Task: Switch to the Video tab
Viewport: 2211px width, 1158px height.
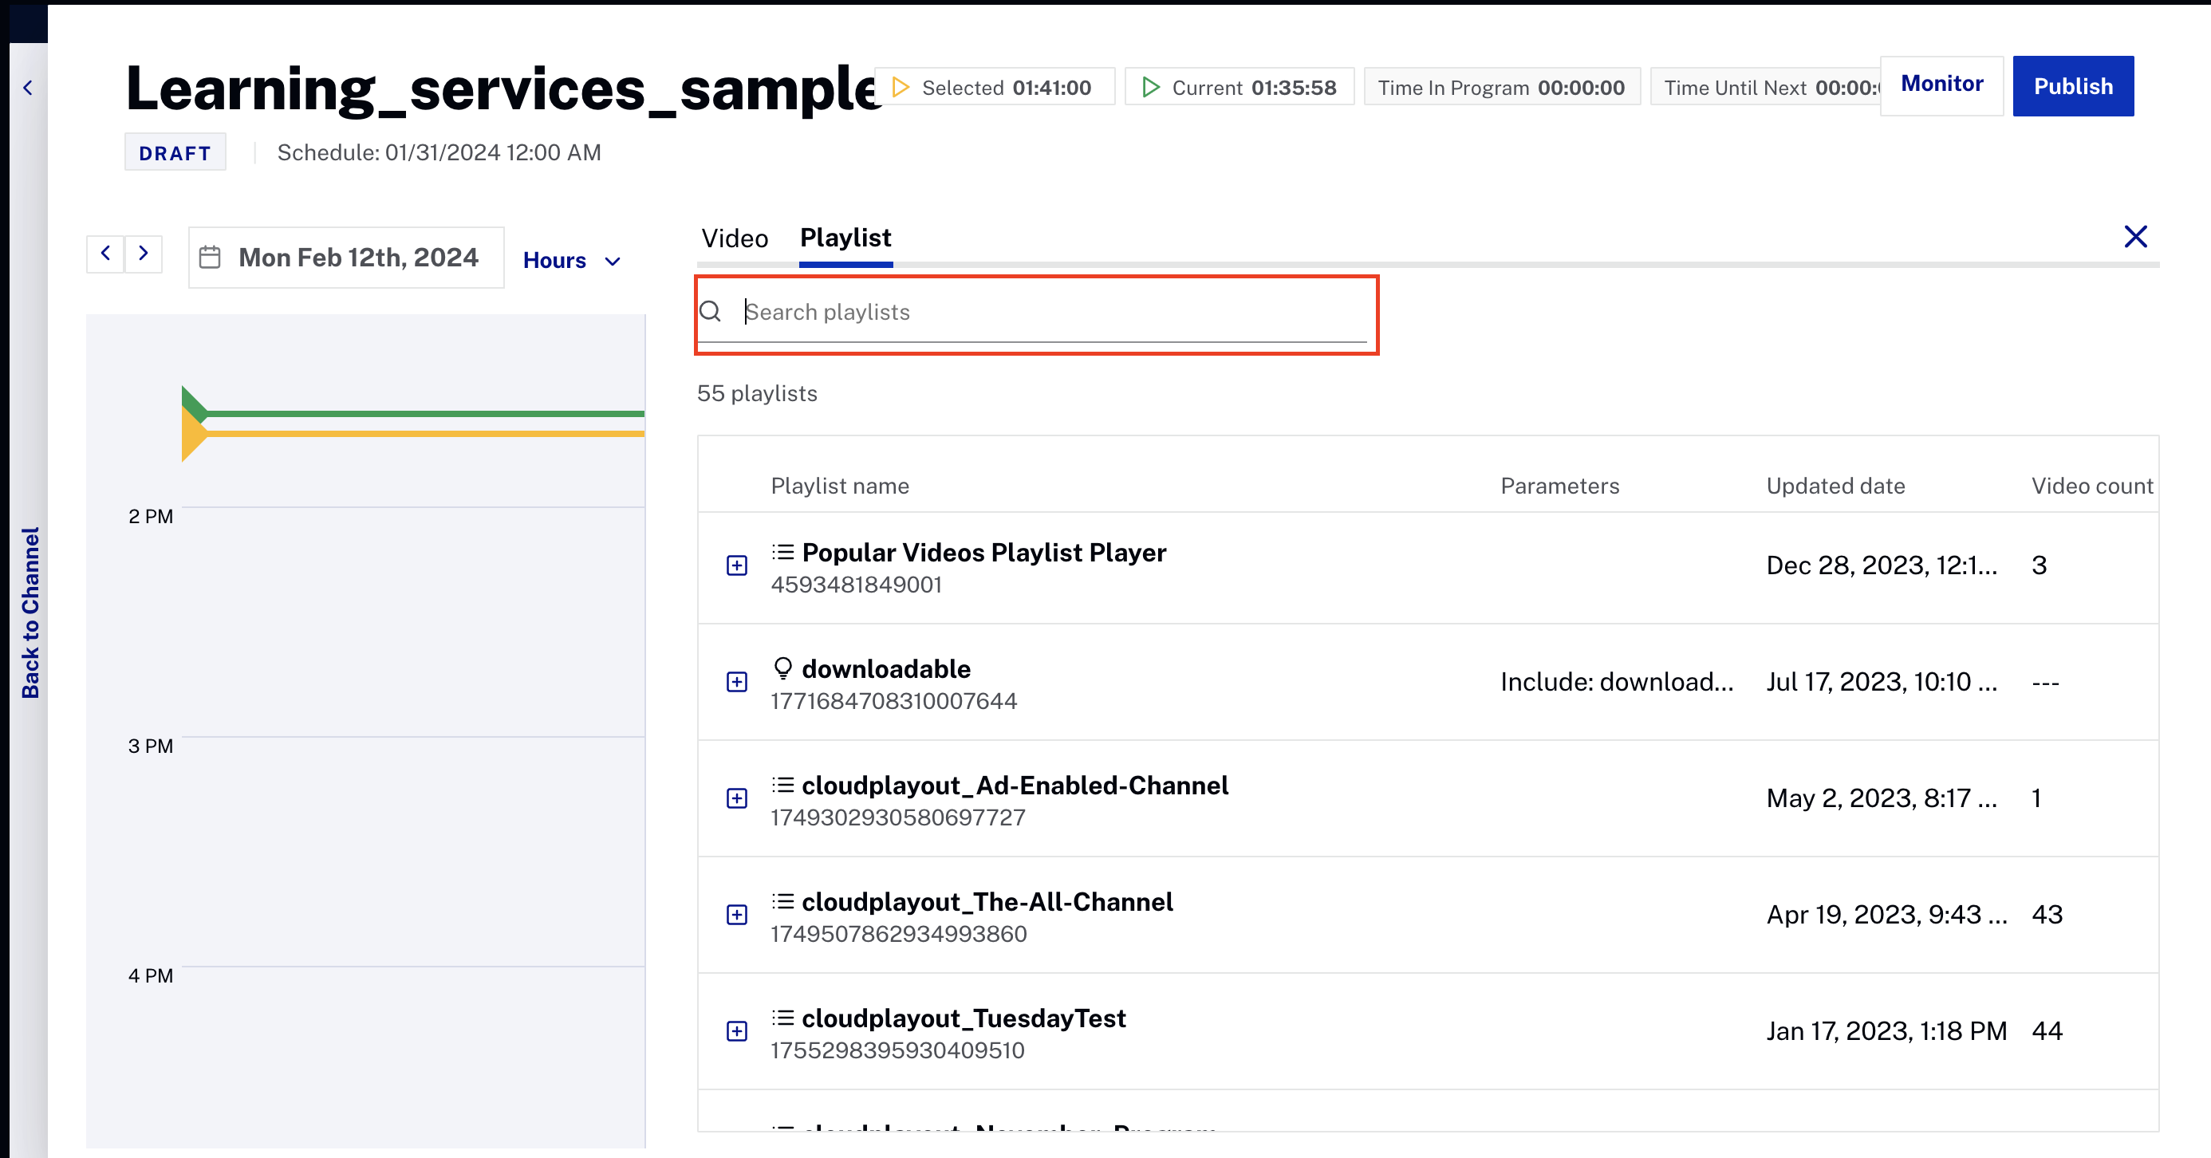Action: point(735,238)
